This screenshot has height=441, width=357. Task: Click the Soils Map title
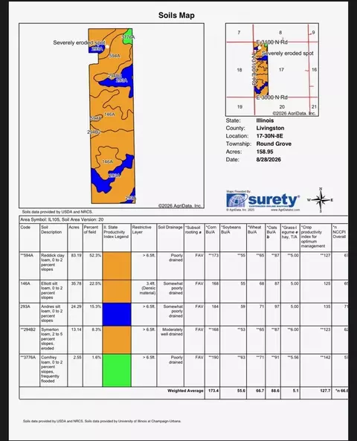176,15
